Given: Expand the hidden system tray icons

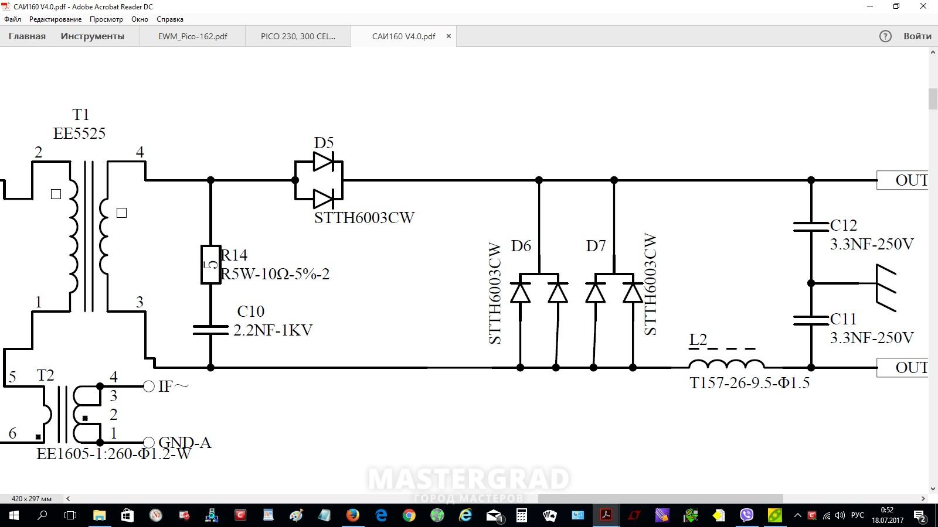Looking at the screenshot, I should pyautogui.click(x=797, y=515).
